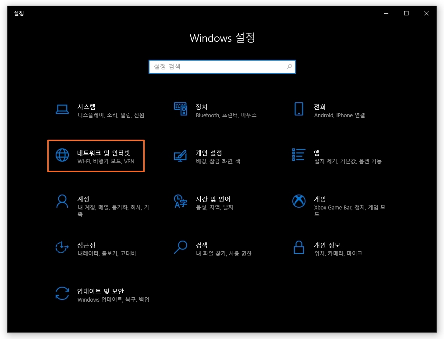Minimize the 설정 window
Image resolution: width=444 pixels, height=339 pixels.
click(x=386, y=13)
